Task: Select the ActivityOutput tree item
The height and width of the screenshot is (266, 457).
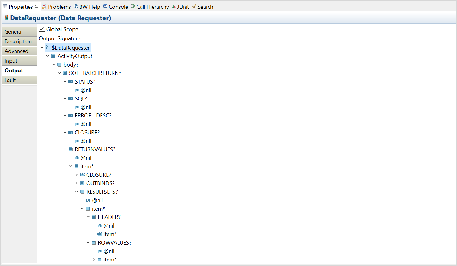Action: pyautogui.click(x=75, y=56)
